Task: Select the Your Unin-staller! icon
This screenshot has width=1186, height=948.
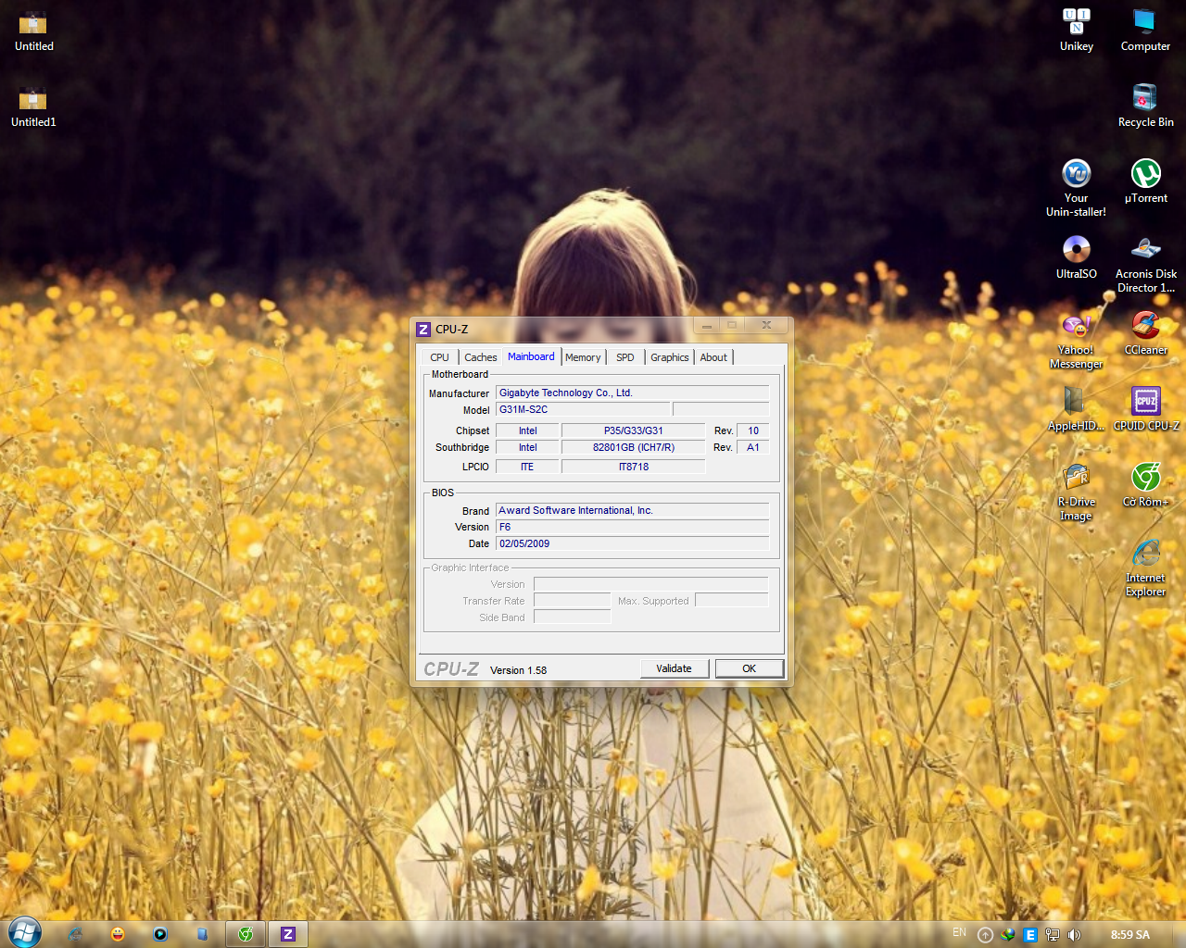Action: 1076,188
